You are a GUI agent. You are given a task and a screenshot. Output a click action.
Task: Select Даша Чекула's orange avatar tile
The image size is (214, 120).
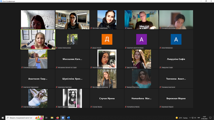[x=107, y=39]
